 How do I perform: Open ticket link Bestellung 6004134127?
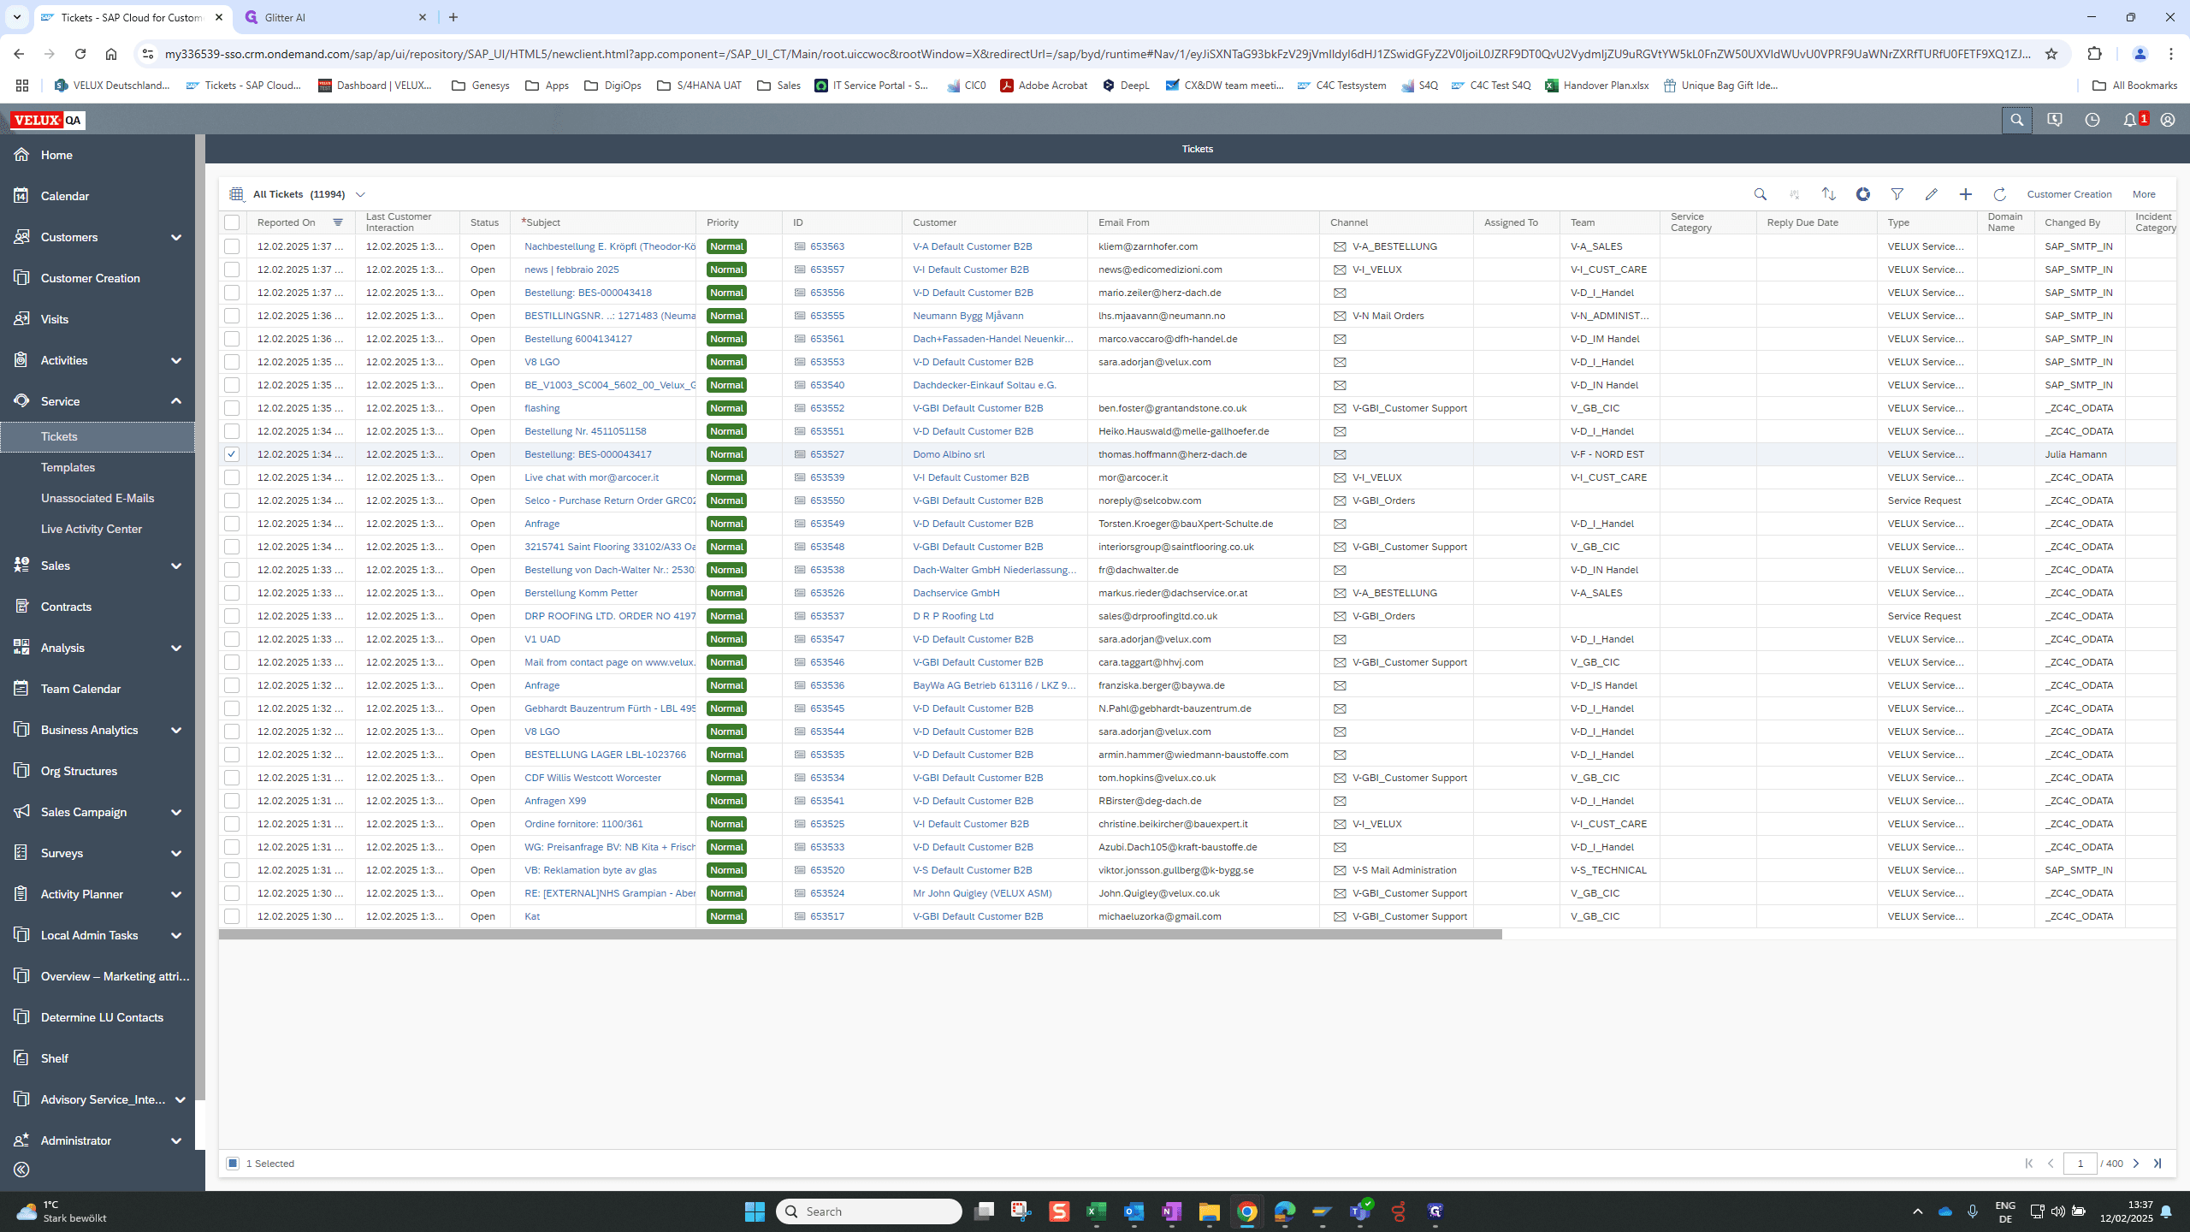(x=578, y=339)
